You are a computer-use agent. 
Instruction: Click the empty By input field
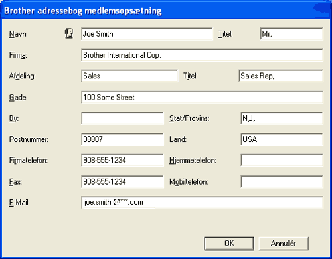point(122,118)
